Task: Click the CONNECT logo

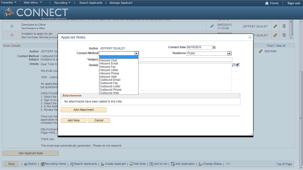Action: point(35,13)
